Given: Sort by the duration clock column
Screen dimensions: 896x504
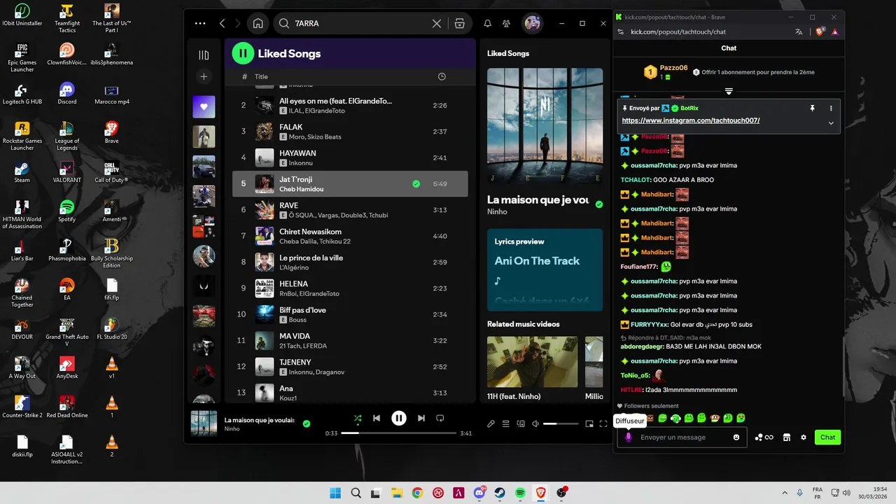Looking at the screenshot, I should [x=442, y=76].
